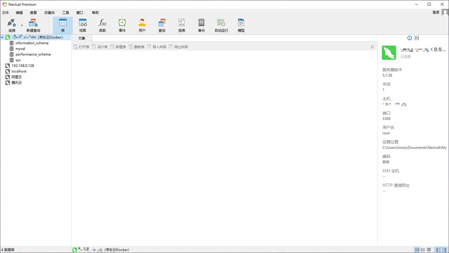Click the 导出向导 button
Viewport: 449px width, 253px height.
point(178,47)
